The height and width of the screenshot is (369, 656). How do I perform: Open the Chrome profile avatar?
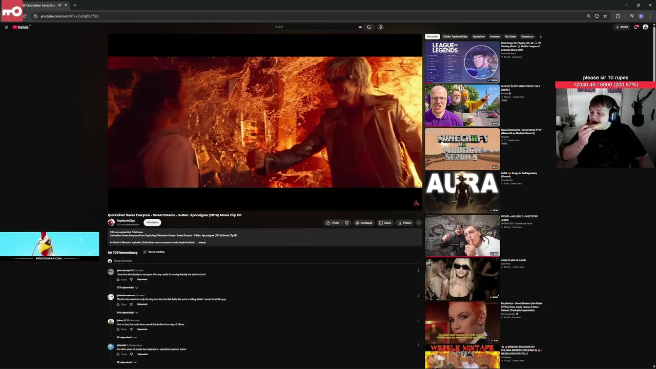[641, 16]
